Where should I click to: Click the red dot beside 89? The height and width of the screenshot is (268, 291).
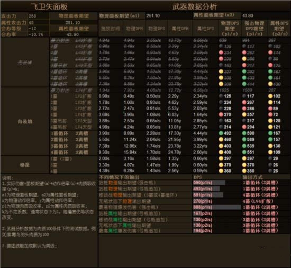pyautogui.click(x=270, y=109)
